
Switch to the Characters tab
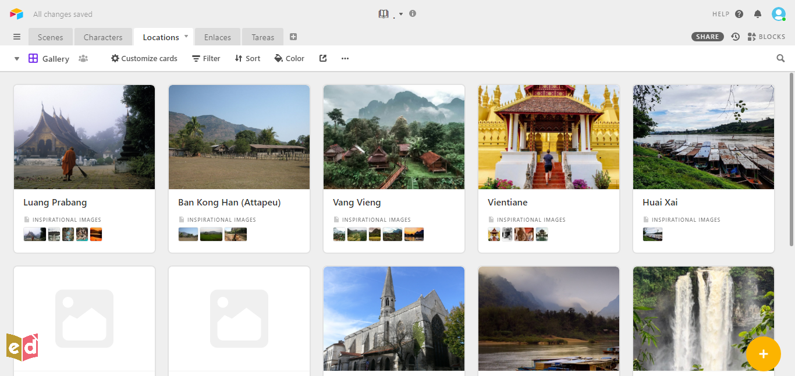pos(103,37)
